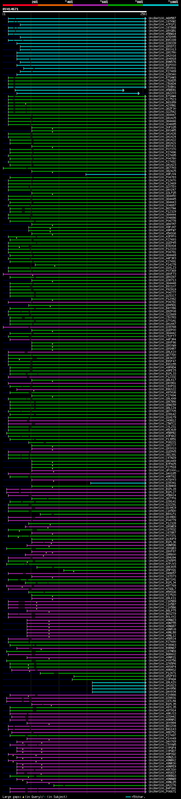The height and width of the screenshot is (799, 181).
Task: Select hit label UniRef100_A7QYH5
Action: (162, 37)
